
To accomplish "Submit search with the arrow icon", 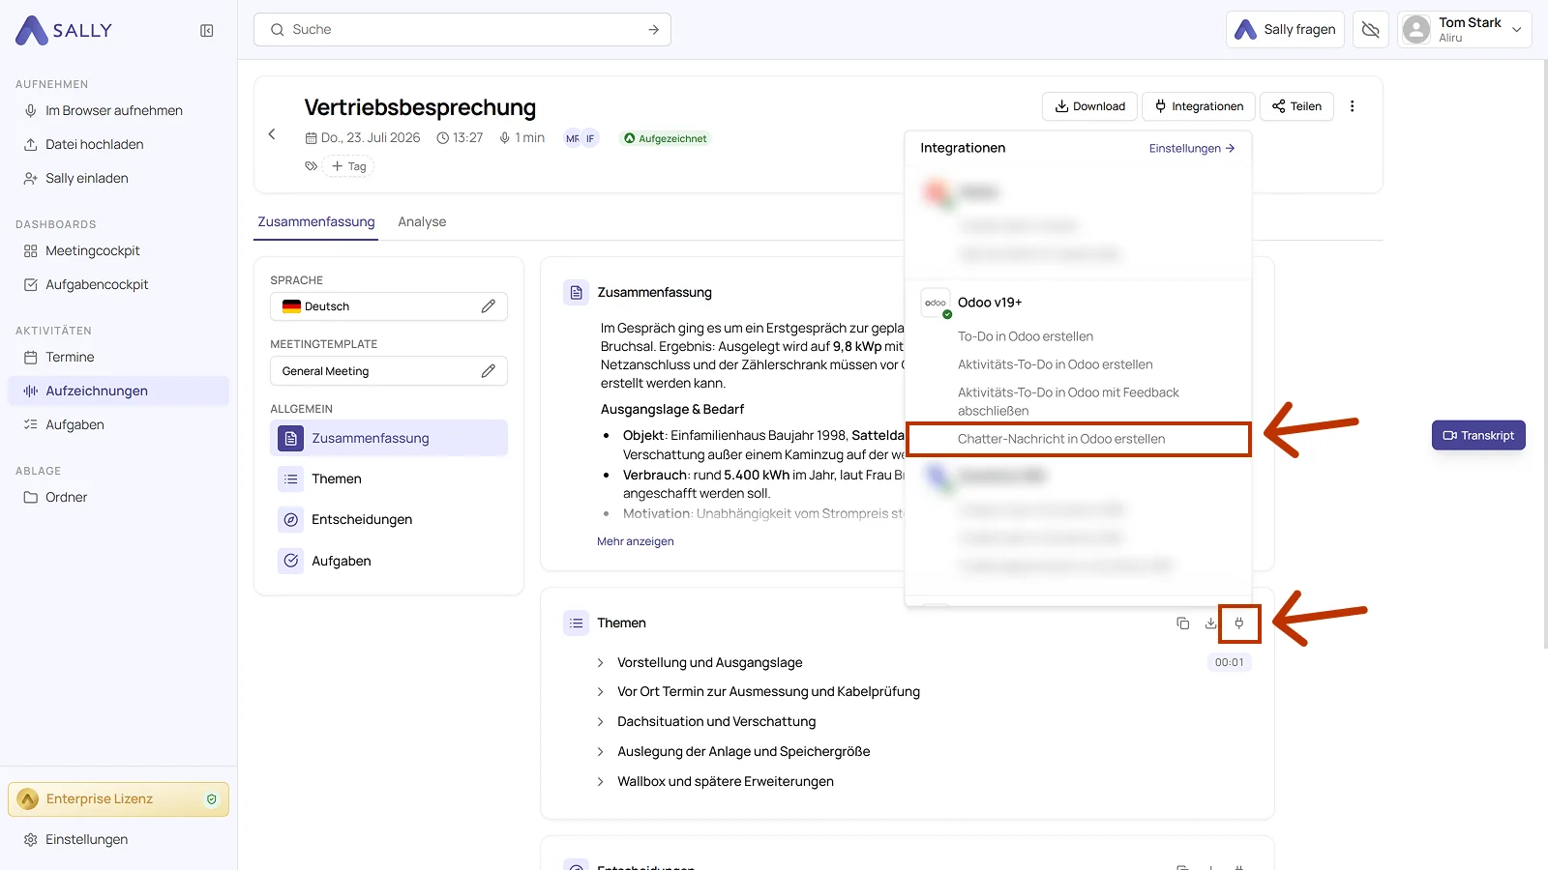I will click(x=654, y=30).
